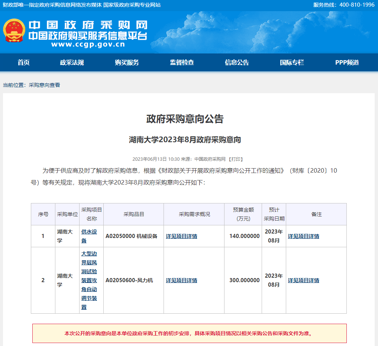This screenshot has height=346, width=378.
Task: Click the 预算金额(万元) column header
Action: [x=243, y=214]
